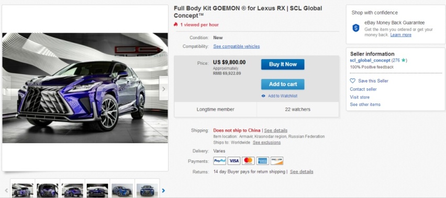Click the VISA card icon

(x=234, y=161)
